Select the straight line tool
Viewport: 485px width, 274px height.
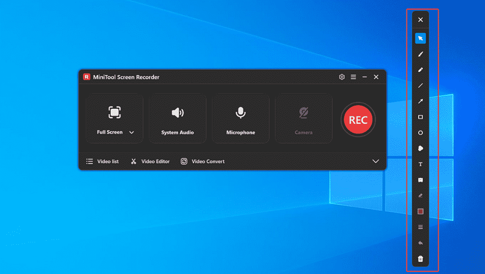(x=420, y=85)
